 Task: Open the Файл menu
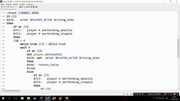coord(3,4)
